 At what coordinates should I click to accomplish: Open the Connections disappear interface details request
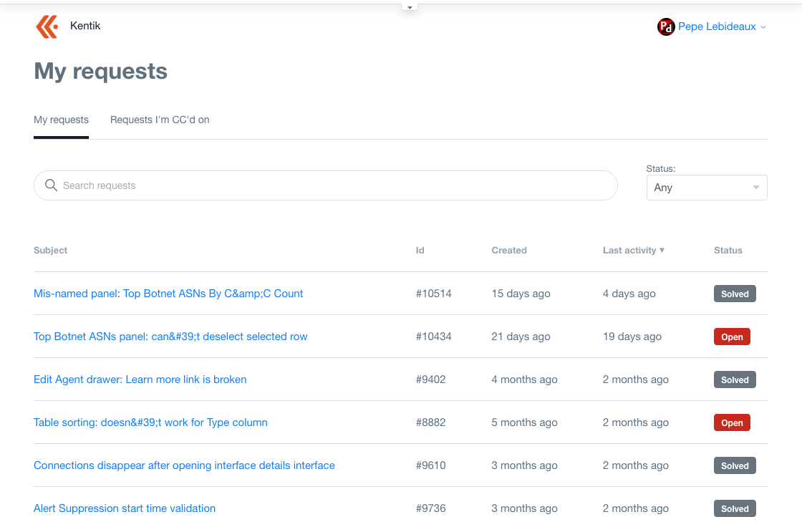point(184,465)
